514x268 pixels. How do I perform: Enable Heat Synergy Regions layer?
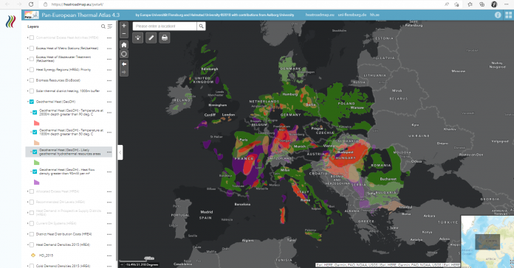click(x=32, y=70)
